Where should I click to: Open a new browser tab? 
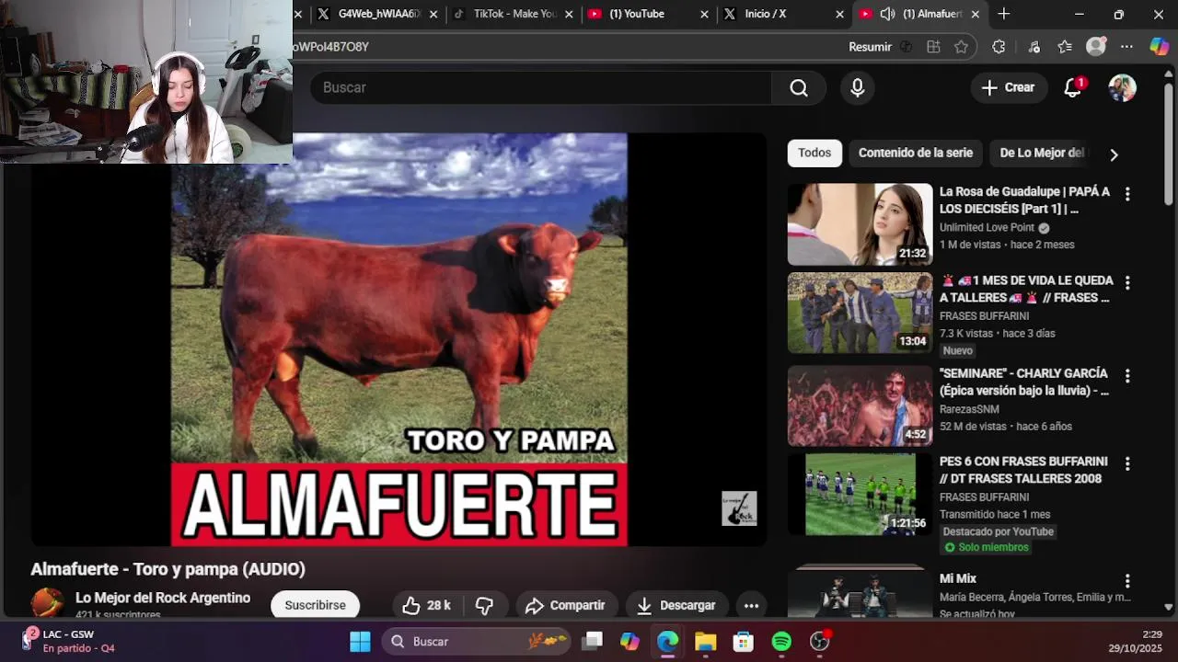click(1004, 14)
